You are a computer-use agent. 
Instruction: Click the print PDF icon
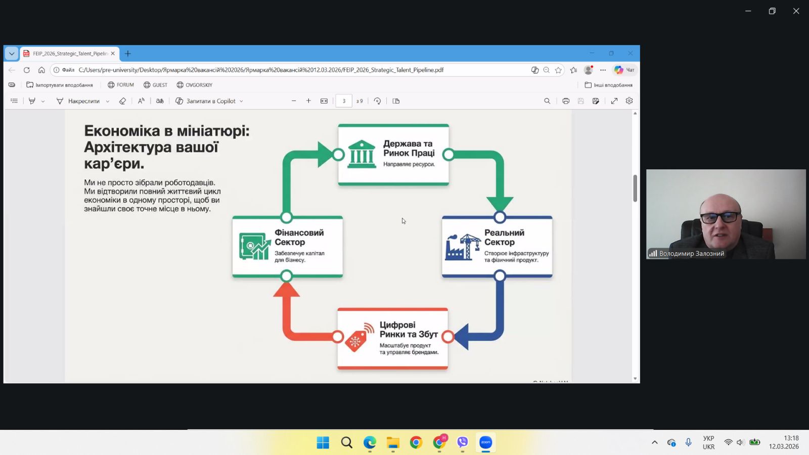pos(566,101)
